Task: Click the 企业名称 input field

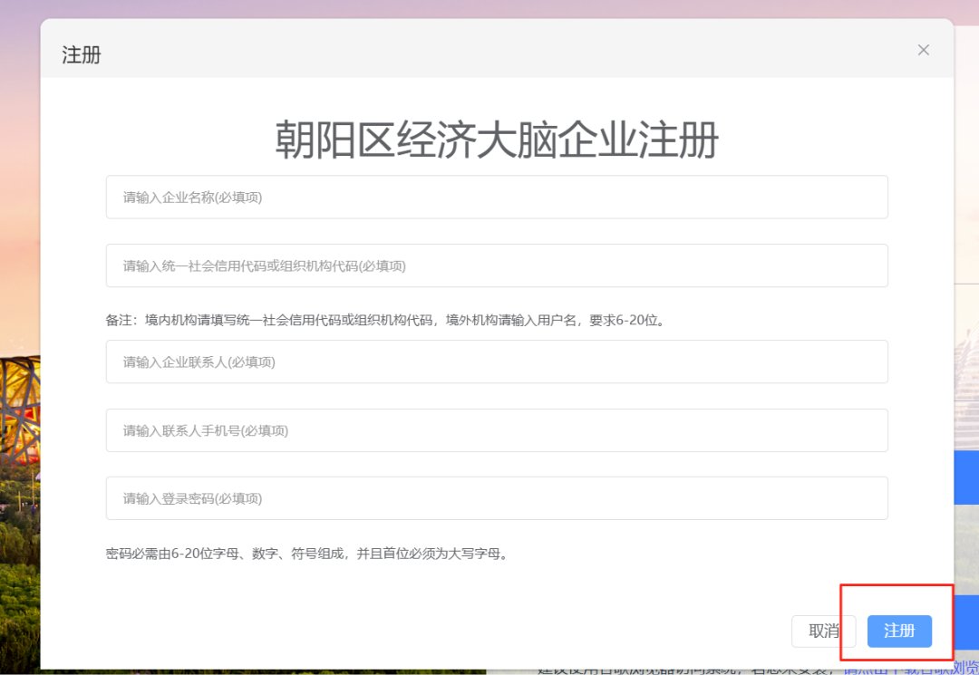Action: tap(497, 198)
